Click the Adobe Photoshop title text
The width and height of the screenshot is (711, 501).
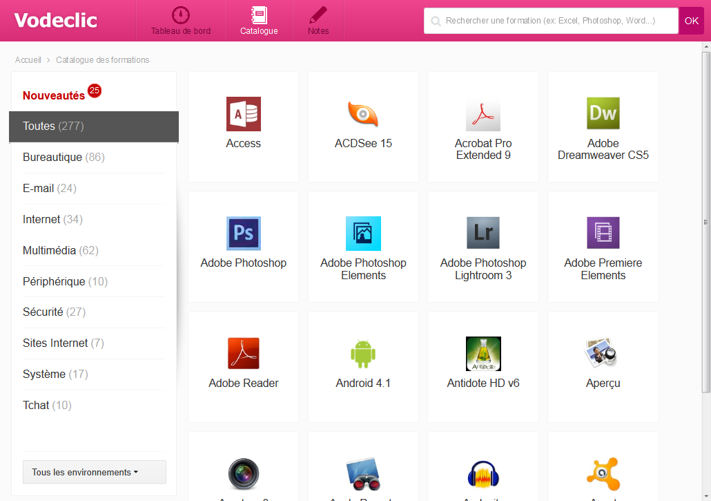point(244,263)
